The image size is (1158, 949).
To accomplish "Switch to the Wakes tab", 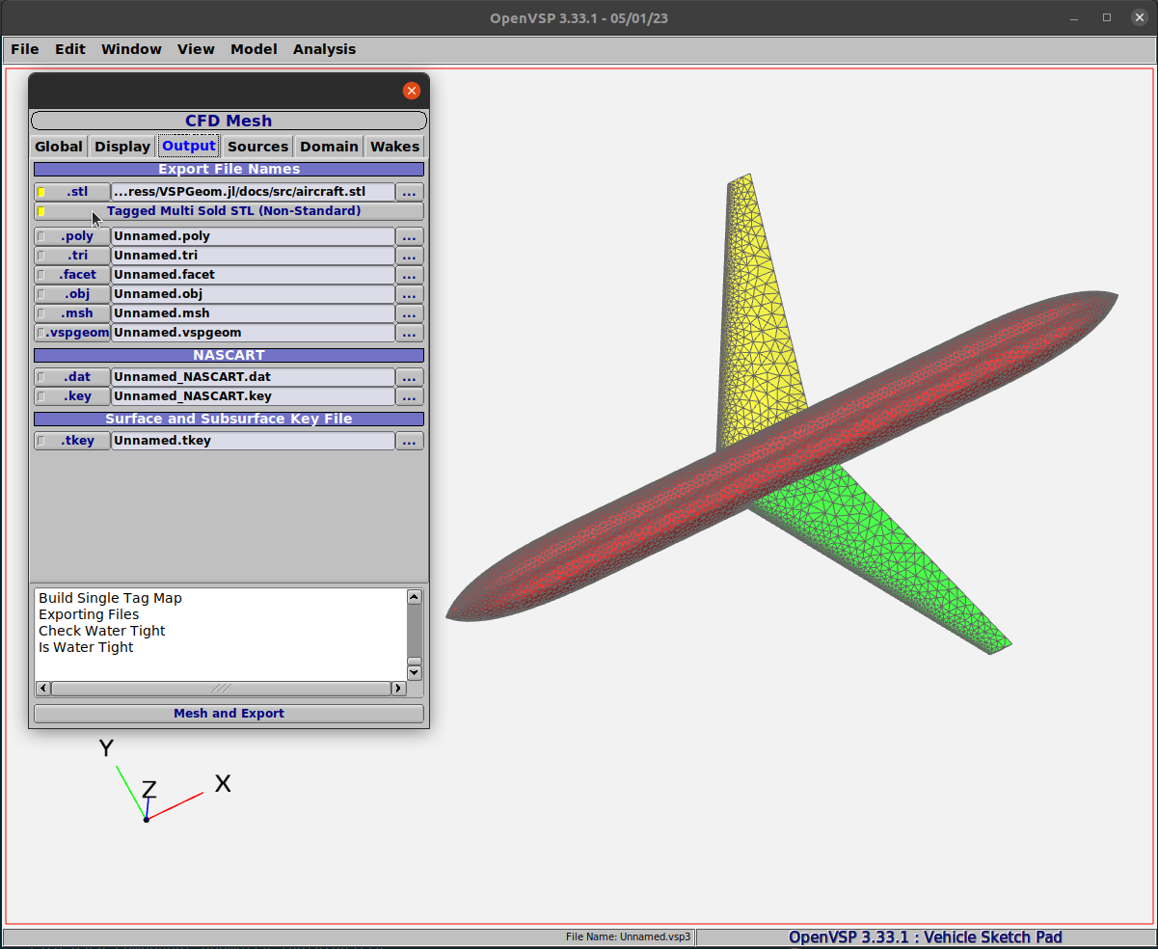I will tap(395, 147).
